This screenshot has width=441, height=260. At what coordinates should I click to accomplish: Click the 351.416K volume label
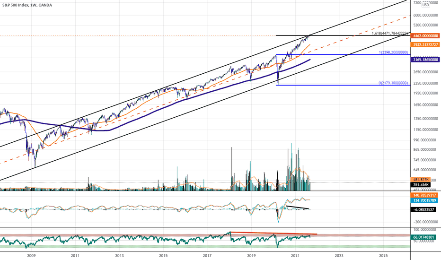point(421,185)
